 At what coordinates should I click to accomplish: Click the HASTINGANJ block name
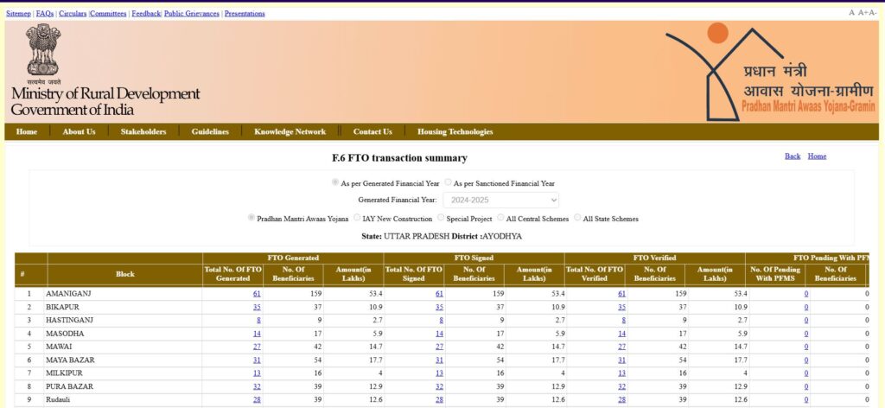coord(69,321)
